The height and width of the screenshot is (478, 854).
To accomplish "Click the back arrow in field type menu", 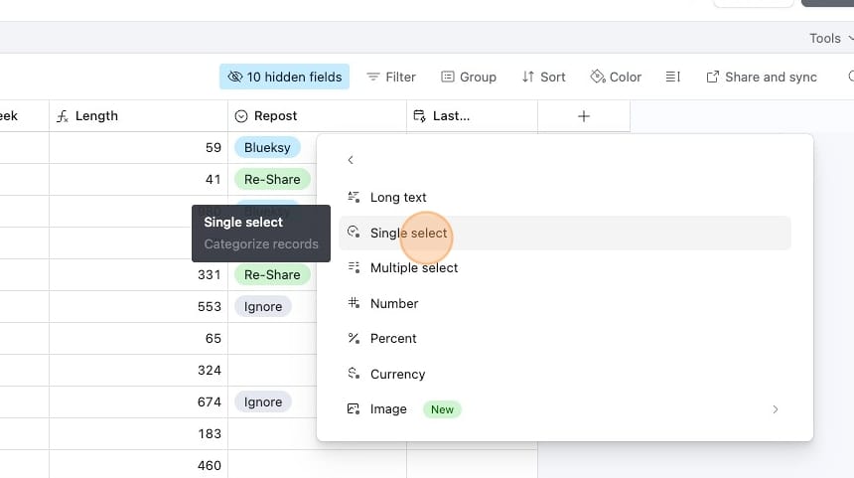I will pyautogui.click(x=351, y=161).
